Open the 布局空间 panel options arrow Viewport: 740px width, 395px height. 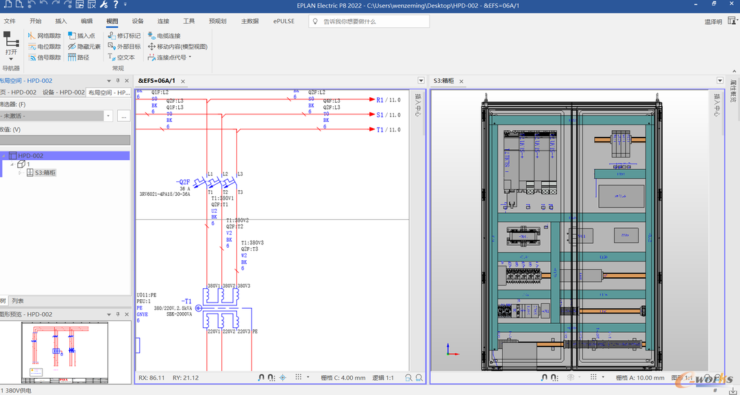[109, 81]
